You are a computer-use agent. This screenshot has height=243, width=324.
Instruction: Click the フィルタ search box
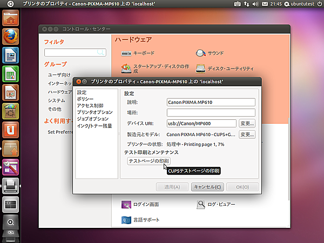[x=75, y=52]
